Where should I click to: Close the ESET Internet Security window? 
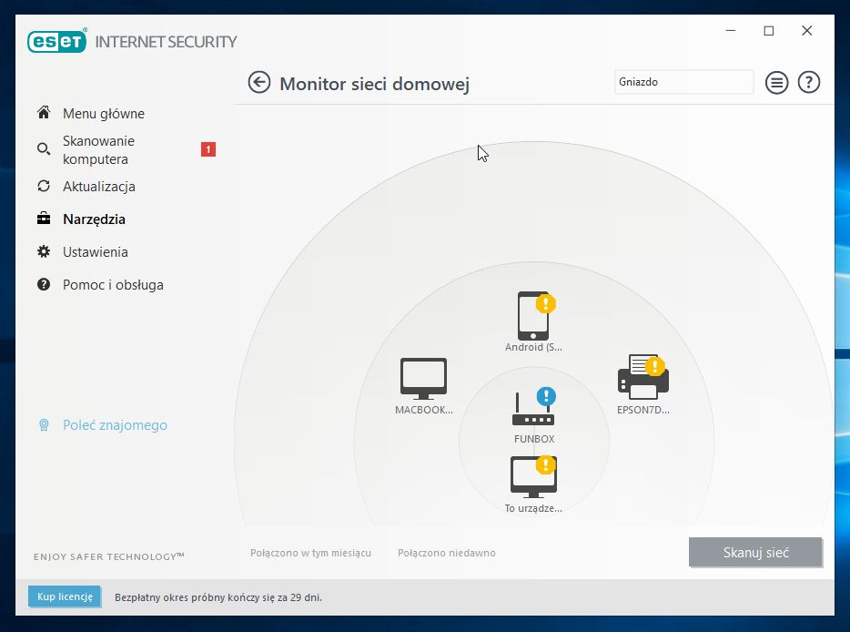pos(806,31)
